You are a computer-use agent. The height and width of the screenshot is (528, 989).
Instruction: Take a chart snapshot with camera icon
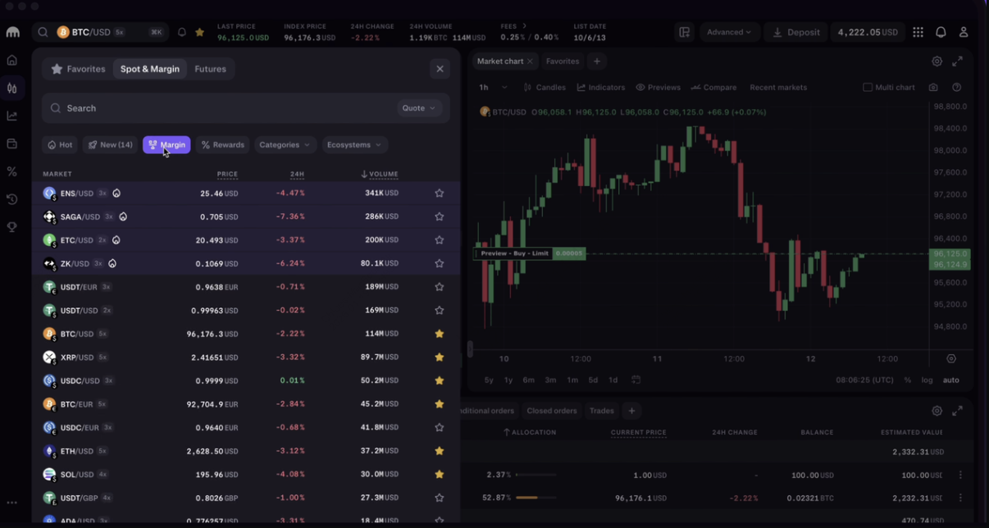(x=933, y=88)
